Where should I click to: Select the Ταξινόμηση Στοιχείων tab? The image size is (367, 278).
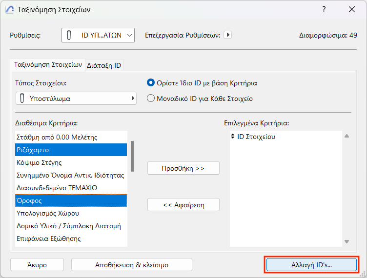point(48,65)
